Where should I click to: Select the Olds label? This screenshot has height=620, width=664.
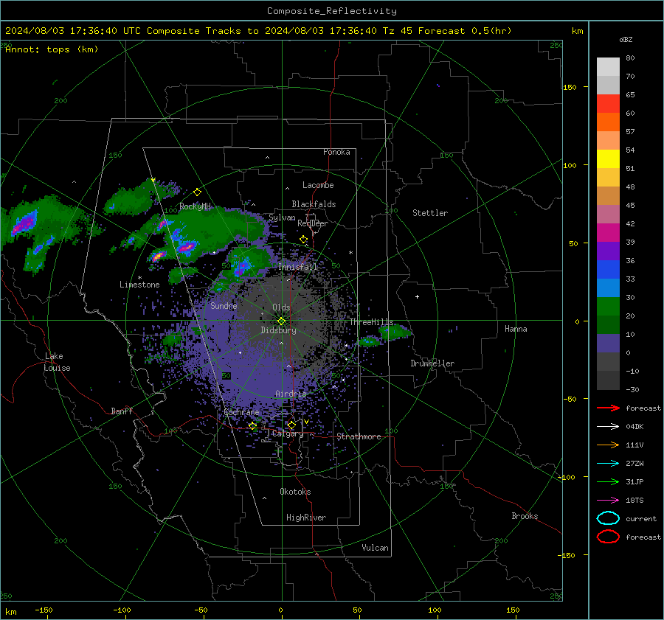(281, 307)
